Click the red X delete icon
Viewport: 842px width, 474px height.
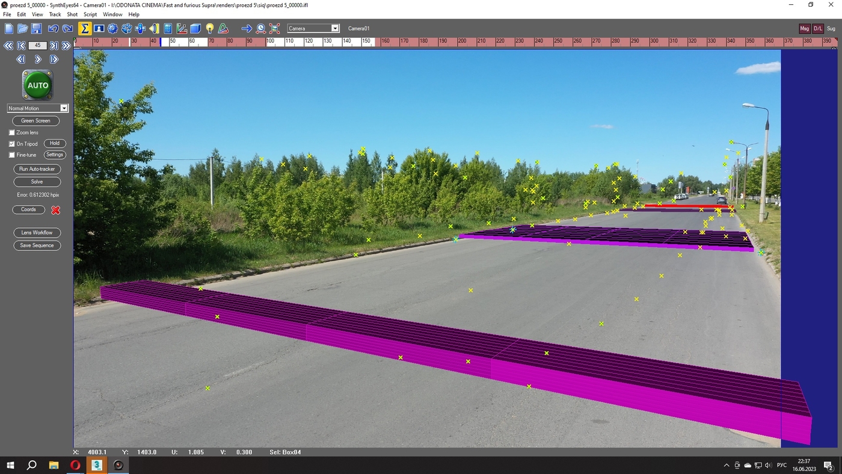point(56,210)
